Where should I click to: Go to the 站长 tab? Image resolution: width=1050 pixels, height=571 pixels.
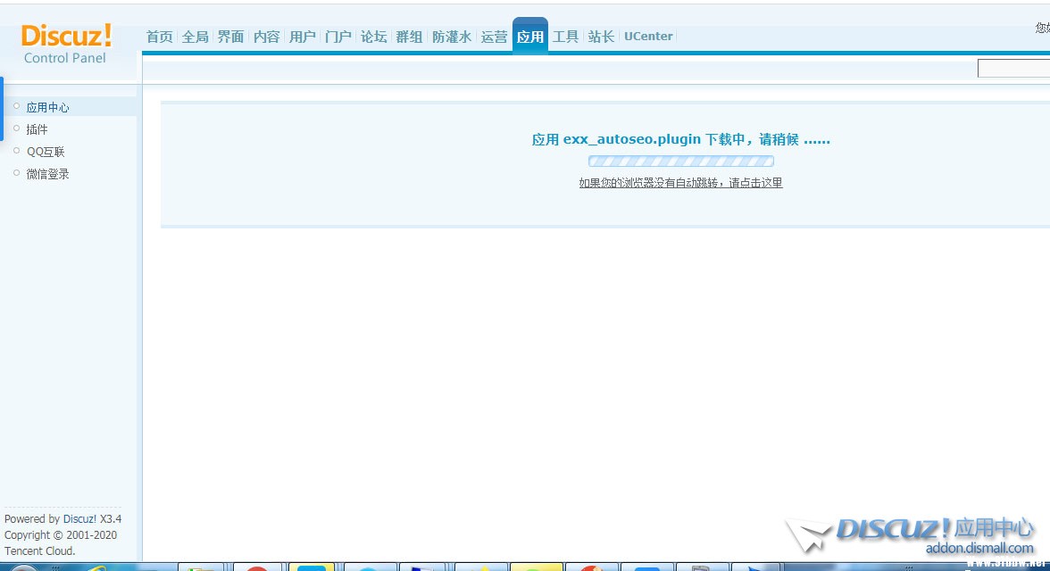601,37
